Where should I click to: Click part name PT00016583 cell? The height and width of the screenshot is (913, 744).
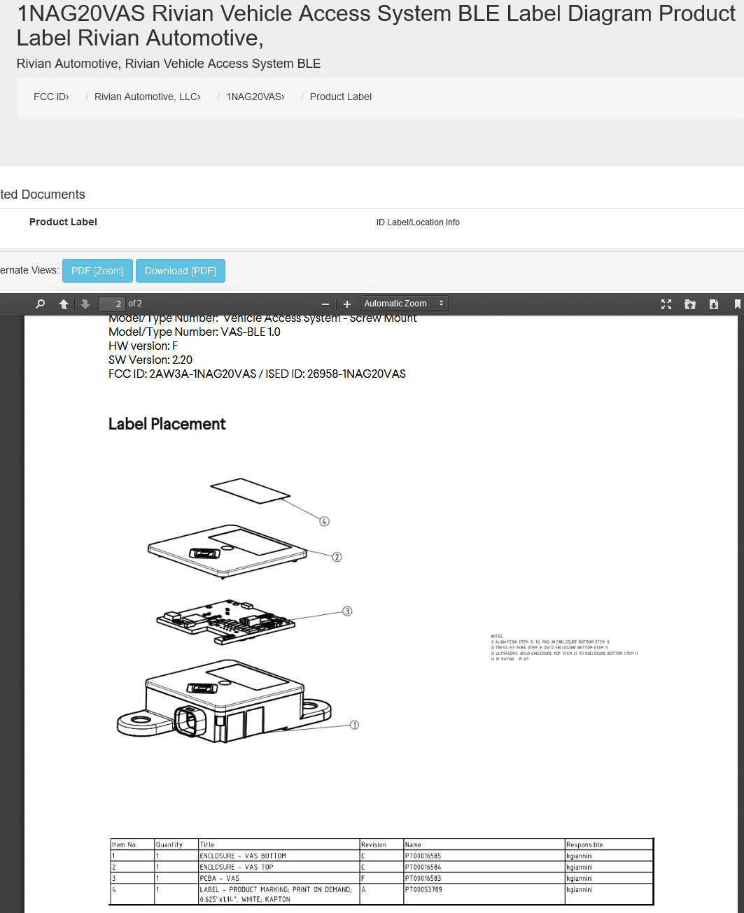[x=484, y=878]
